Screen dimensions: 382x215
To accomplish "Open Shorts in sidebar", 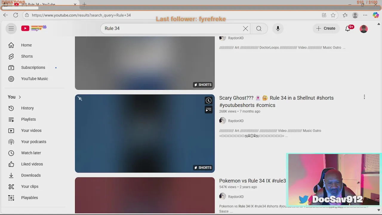I will pos(35,56).
